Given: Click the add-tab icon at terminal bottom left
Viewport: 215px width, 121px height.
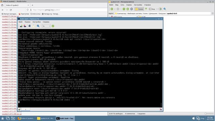Looking at the screenshot, I should (x=19, y=109).
